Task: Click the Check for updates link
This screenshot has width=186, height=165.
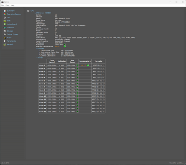Action: [176, 163]
